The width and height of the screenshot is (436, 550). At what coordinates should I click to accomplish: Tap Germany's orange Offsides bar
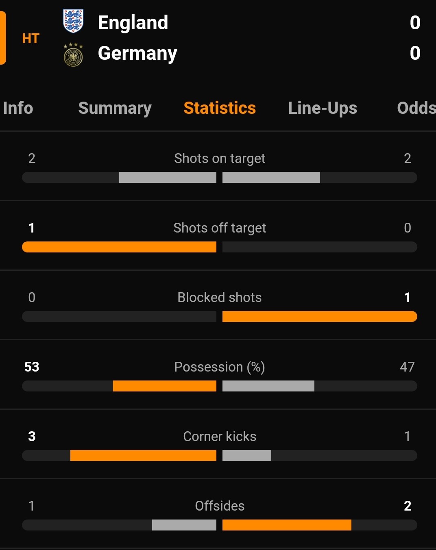[287, 525]
